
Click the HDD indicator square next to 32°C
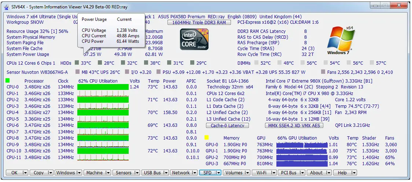pos(123,62)
